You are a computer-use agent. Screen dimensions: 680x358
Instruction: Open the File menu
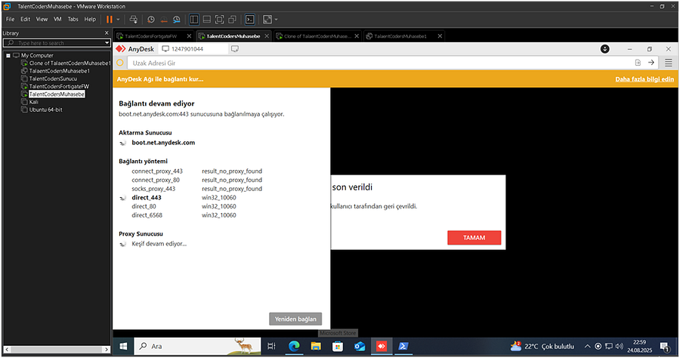click(10, 19)
